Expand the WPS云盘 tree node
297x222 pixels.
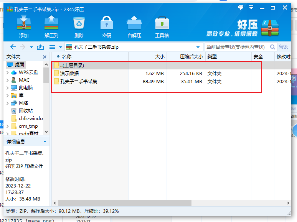pyautogui.click(x=8, y=72)
